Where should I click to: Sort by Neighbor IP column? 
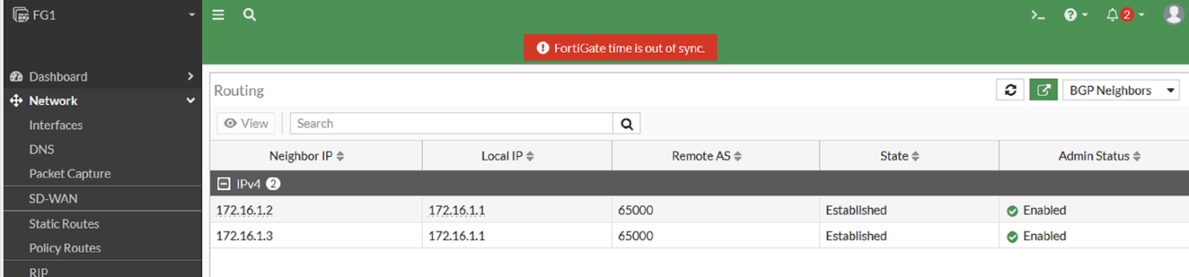306,156
